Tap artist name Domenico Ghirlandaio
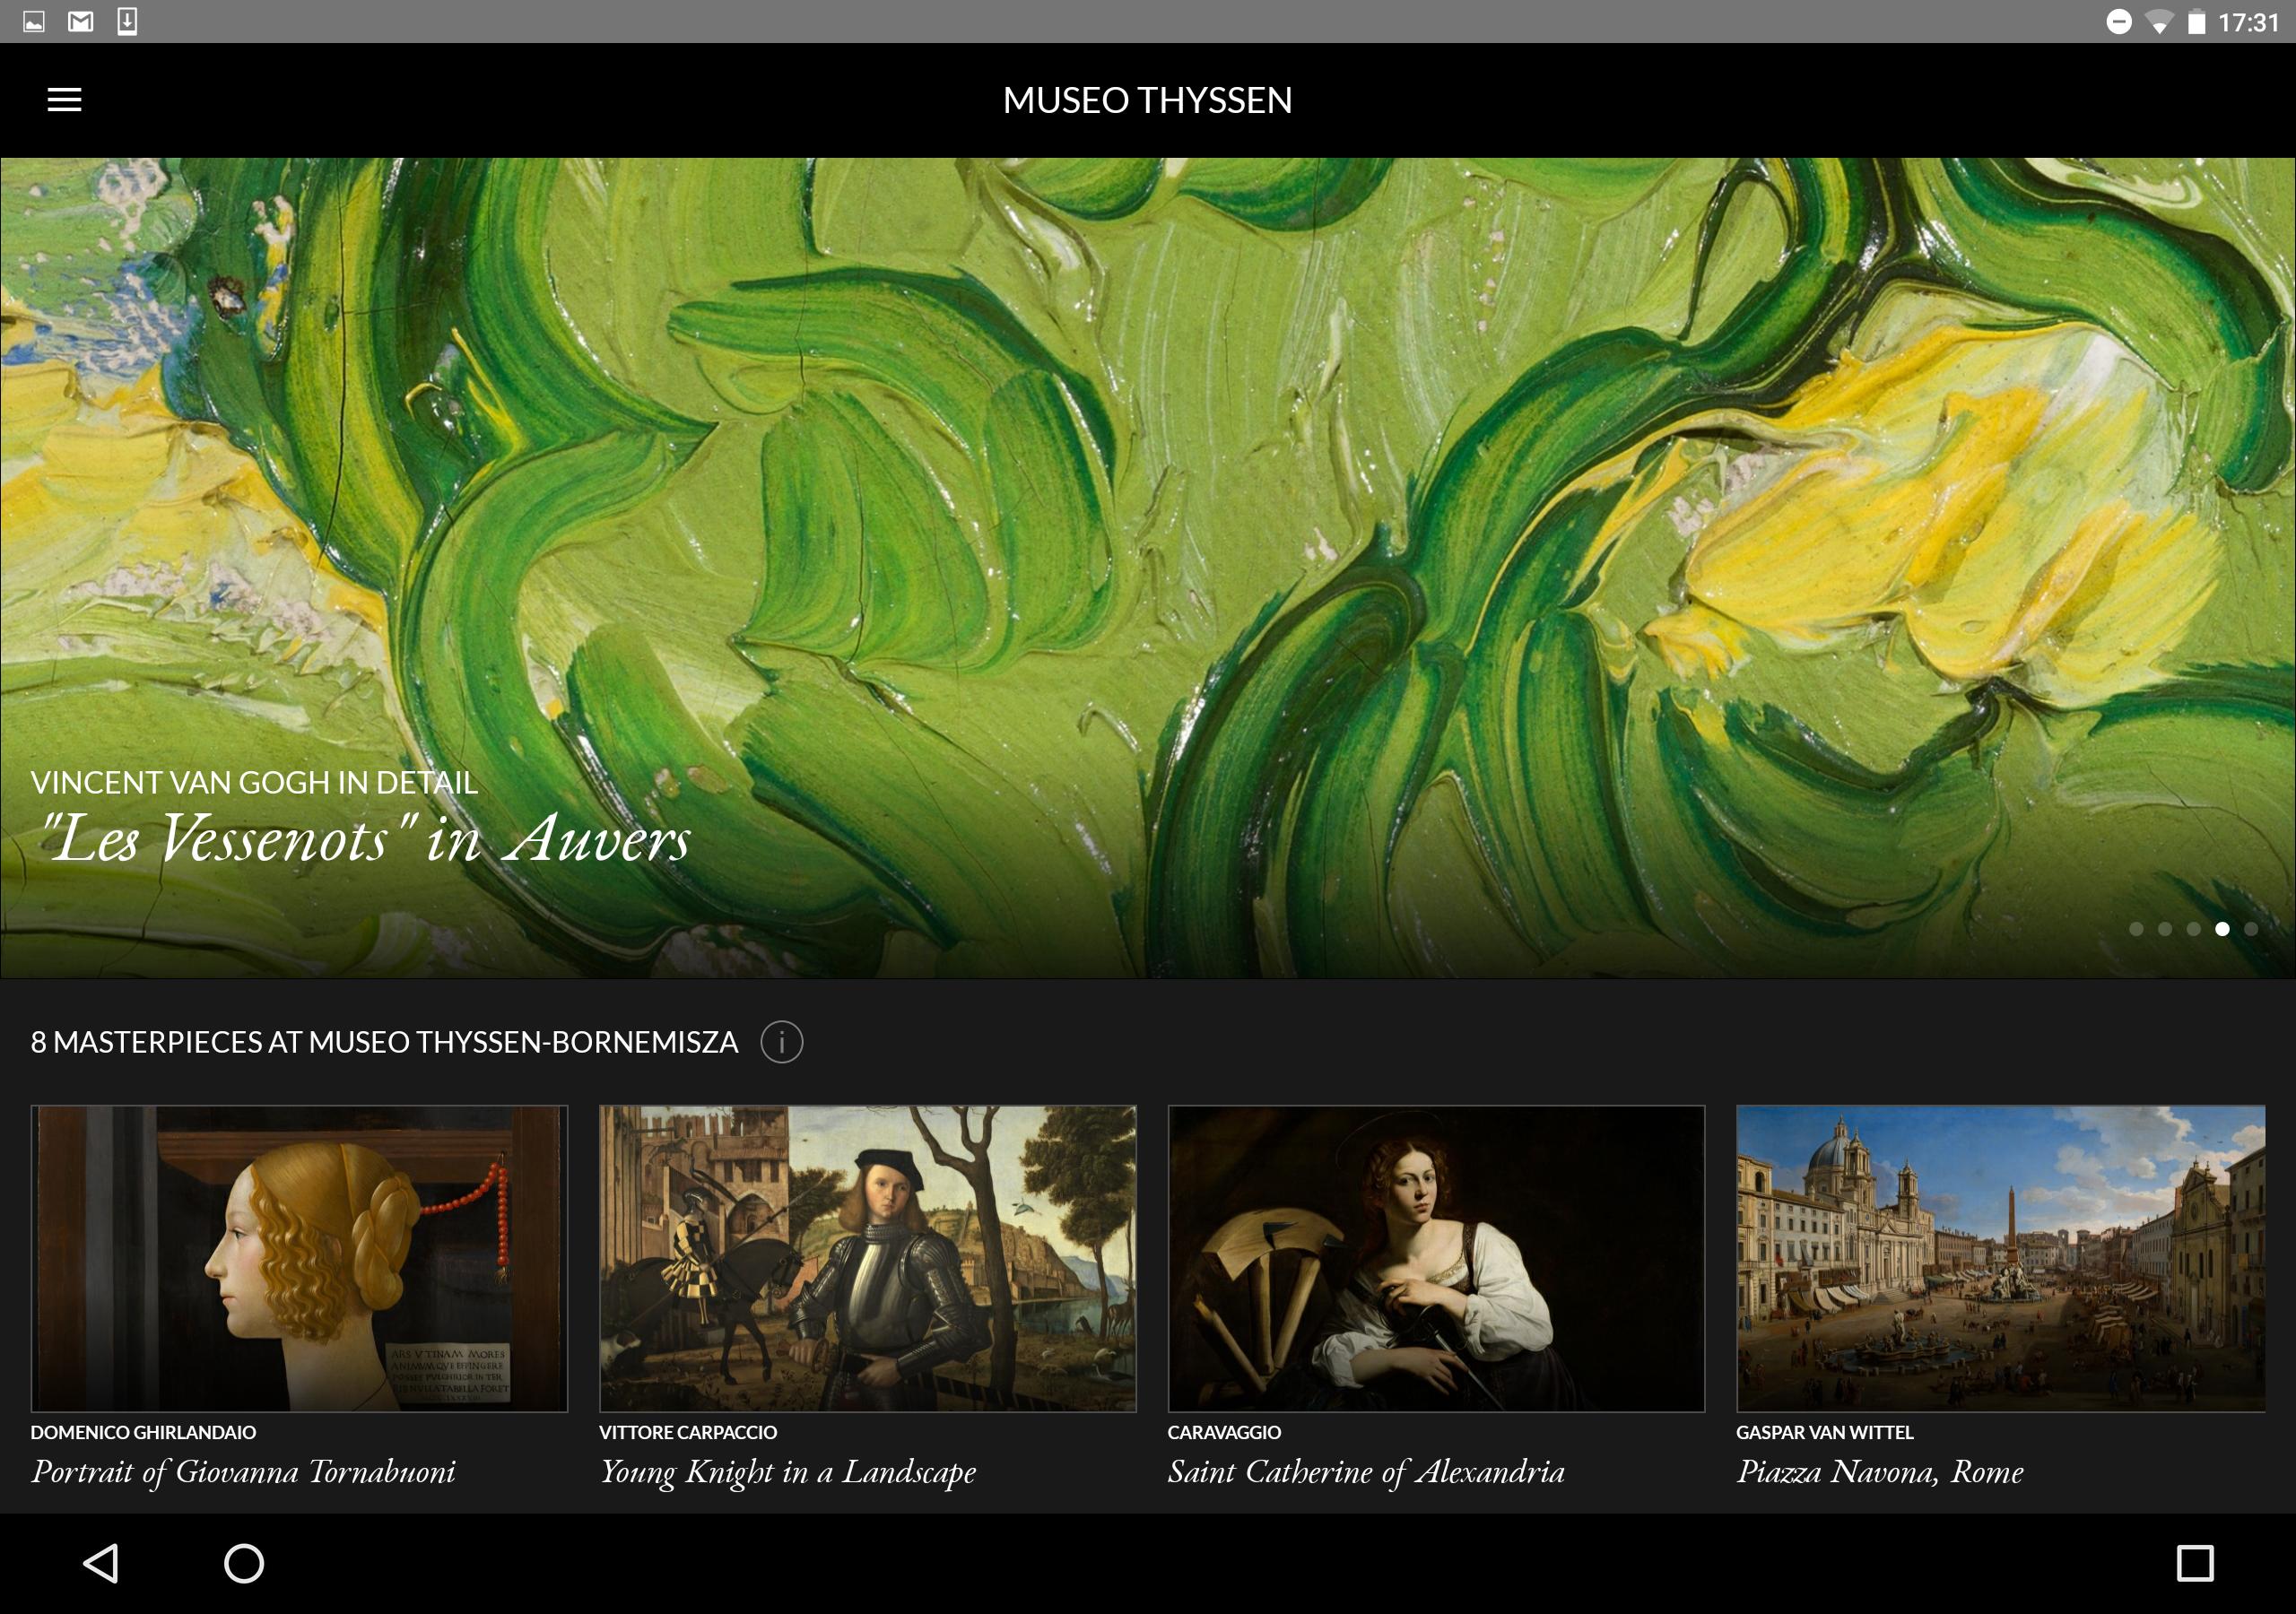This screenshot has height=1614, width=2296. pyautogui.click(x=143, y=1432)
